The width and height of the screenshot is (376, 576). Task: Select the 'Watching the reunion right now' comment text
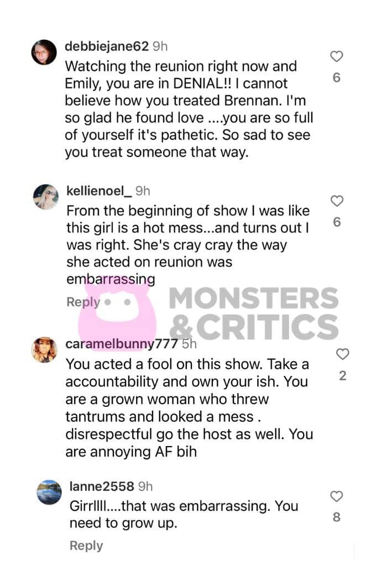[189, 109]
